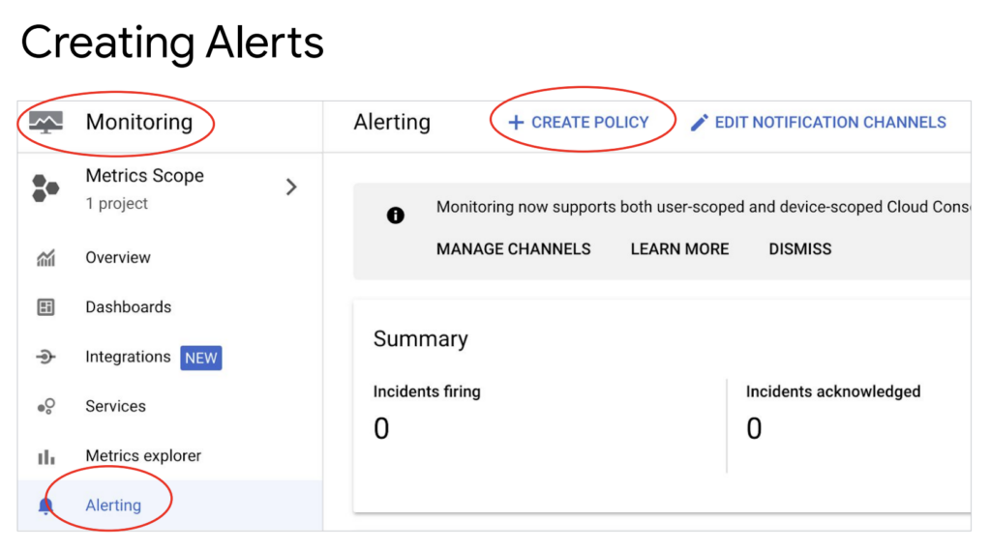The width and height of the screenshot is (991, 549).
Task: Open the Services menu item
Action: [116, 406]
